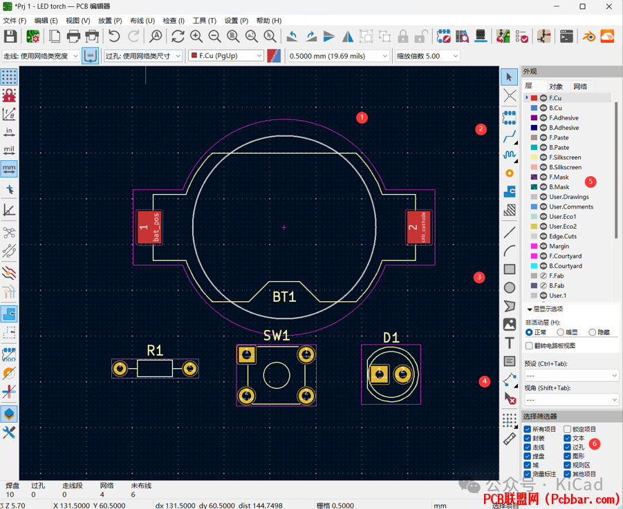Viewport: 623px width, 509px height.
Task: Select the Draw Line tool
Action: click(x=510, y=233)
